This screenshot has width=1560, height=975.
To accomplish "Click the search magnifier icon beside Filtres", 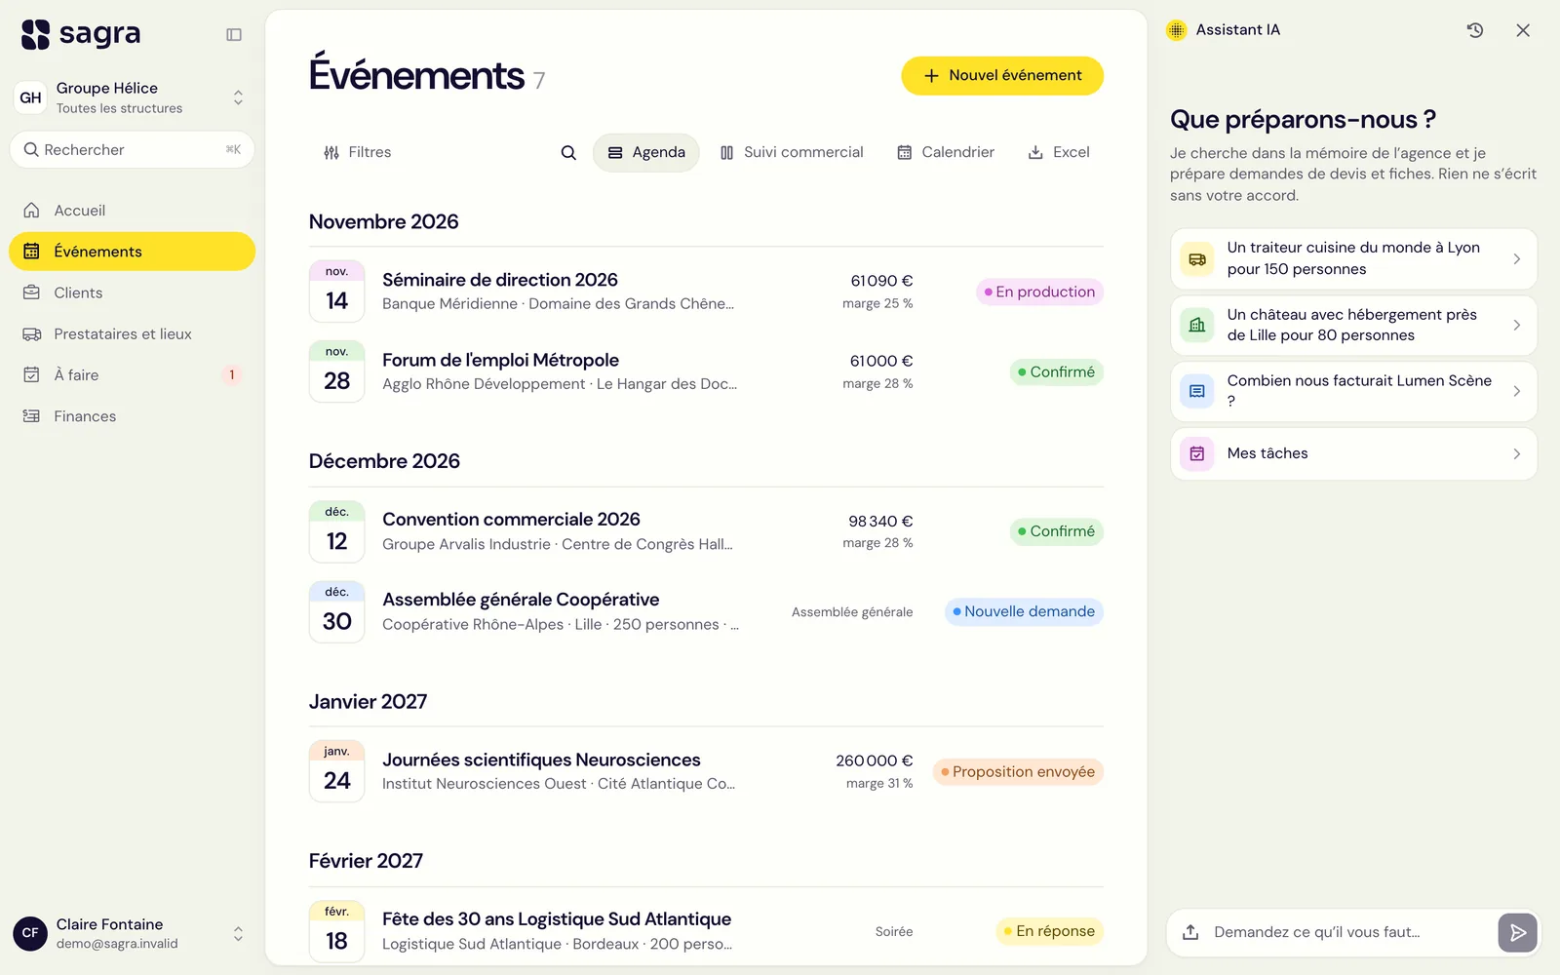I will pos(568,152).
